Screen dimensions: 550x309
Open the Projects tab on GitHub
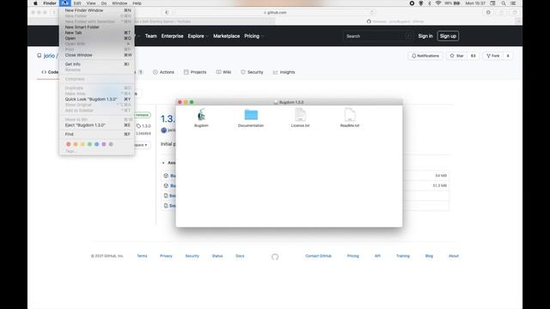[x=195, y=72]
